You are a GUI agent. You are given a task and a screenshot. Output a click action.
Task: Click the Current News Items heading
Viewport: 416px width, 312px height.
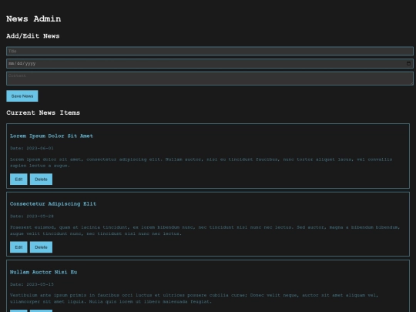tap(43, 112)
